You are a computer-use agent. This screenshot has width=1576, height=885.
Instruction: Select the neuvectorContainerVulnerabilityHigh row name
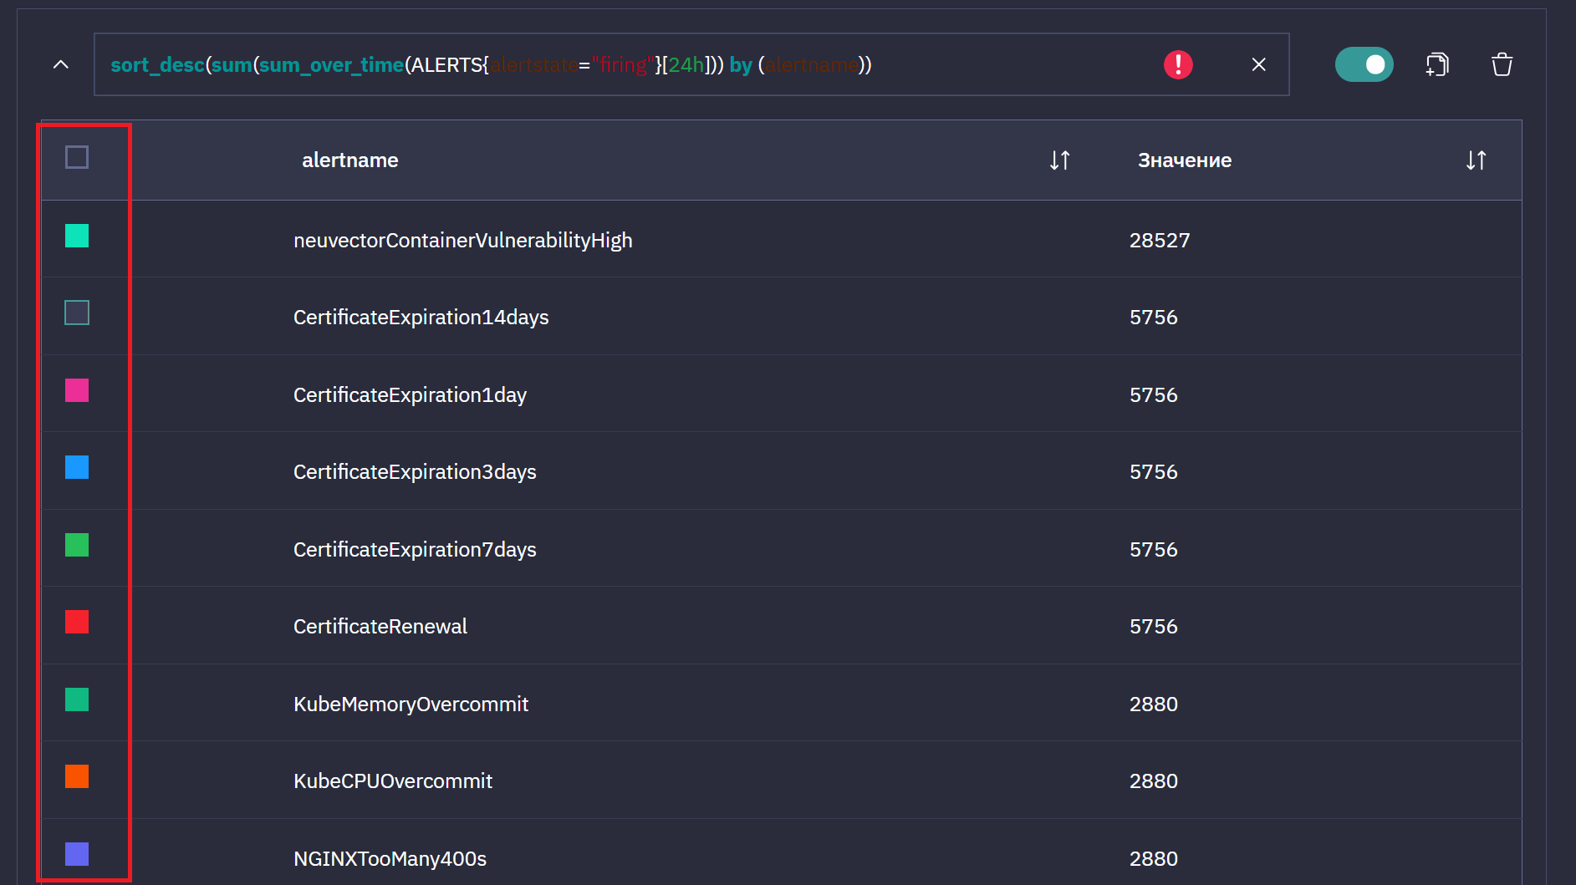click(462, 241)
